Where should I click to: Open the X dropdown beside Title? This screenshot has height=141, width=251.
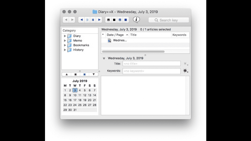coord(186,64)
